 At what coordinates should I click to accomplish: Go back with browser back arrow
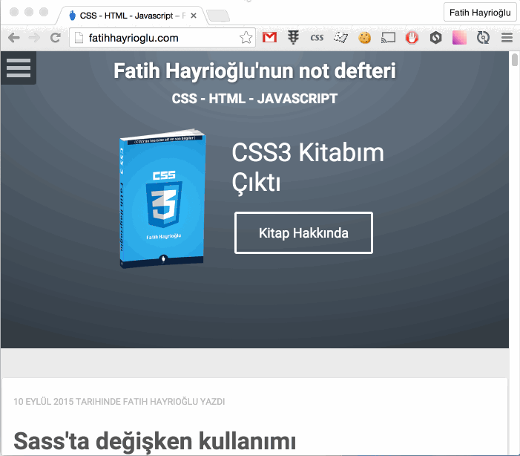[13, 37]
